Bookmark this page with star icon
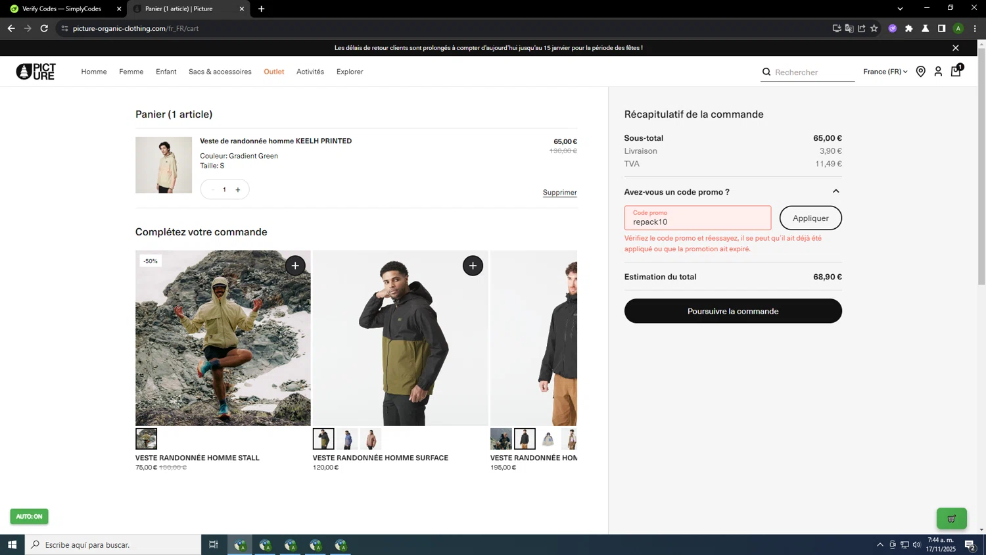 (874, 28)
